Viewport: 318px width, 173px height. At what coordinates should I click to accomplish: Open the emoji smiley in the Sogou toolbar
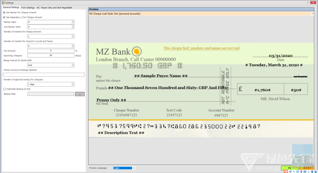click(x=297, y=172)
